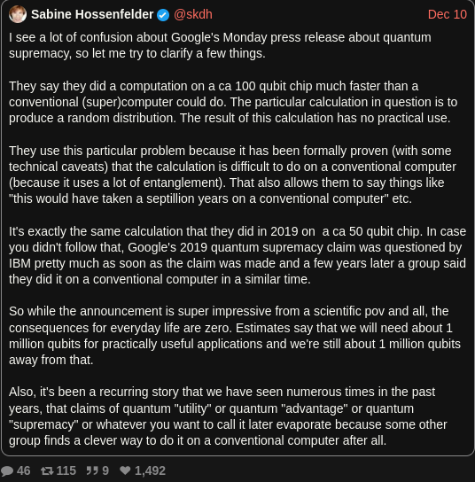The image size is (475, 482).
Task: Click the quote marks icon
Action: click(92, 470)
